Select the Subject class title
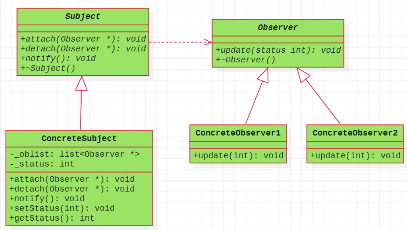This screenshot has height=230, width=407. click(x=82, y=16)
